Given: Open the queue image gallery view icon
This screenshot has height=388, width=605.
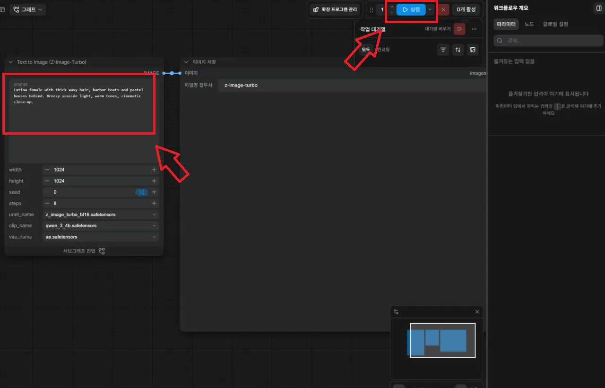Looking at the screenshot, I should [472, 50].
